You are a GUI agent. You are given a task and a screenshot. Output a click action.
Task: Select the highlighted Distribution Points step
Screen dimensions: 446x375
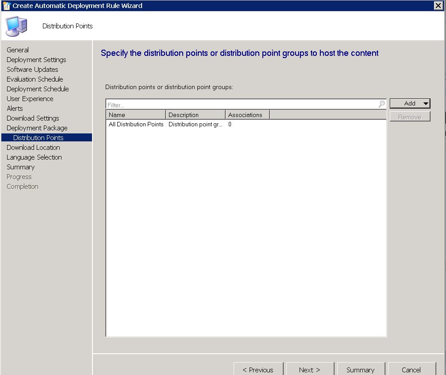46,137
